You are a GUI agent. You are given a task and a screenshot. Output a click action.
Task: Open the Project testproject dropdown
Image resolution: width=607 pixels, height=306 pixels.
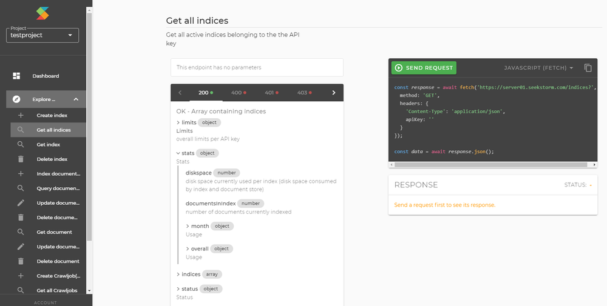[42, 36]
